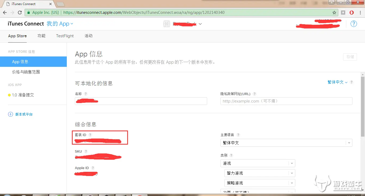Select App 信息 in sidebar
Viewport: 365px width, 196px height.
click(x=33, y=62)
